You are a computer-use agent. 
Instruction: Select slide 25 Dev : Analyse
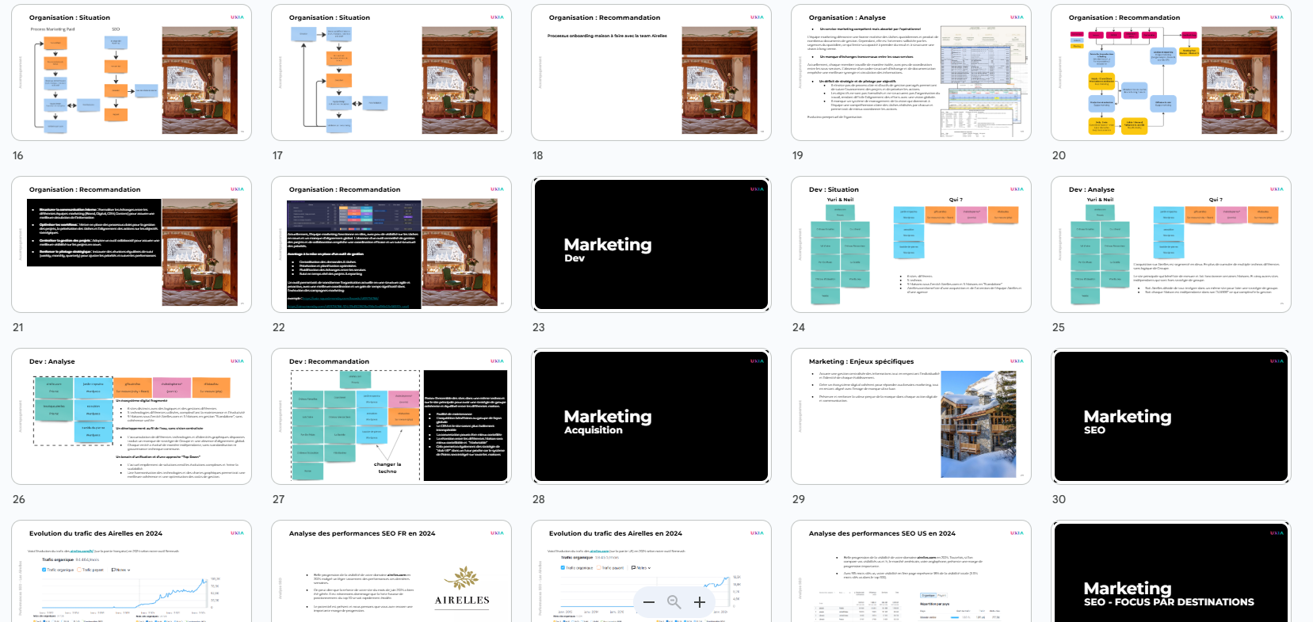click(x=1171, y=245)
